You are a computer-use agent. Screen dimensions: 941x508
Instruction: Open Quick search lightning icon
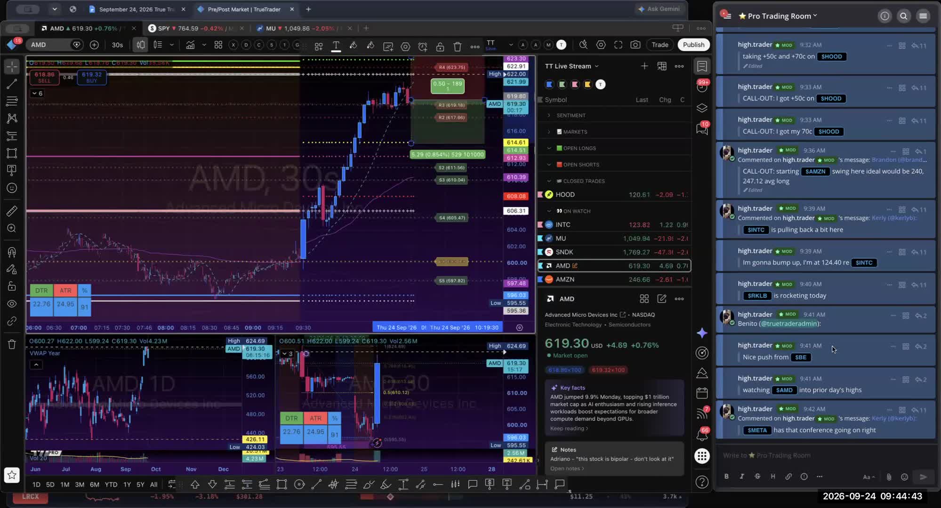583,45
